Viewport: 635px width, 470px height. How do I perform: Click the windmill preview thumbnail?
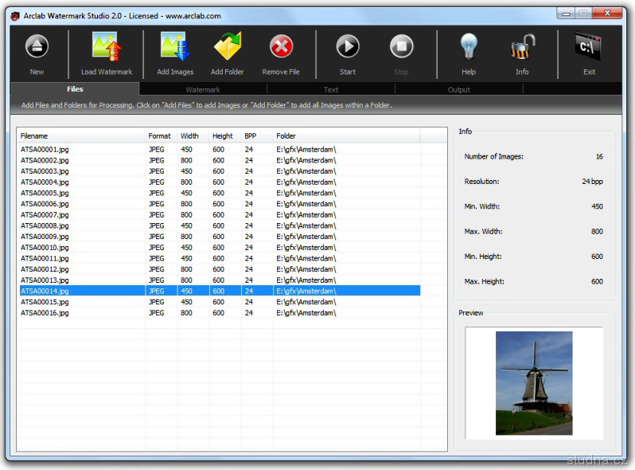(533, 383)
